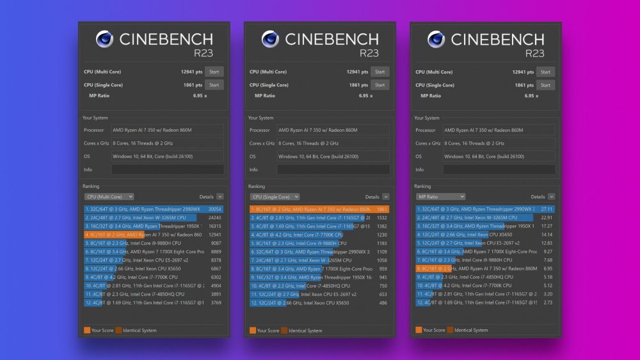
Task: Expand Details arrow beside the MP Ratio ranking
Action: click(552, 197)
